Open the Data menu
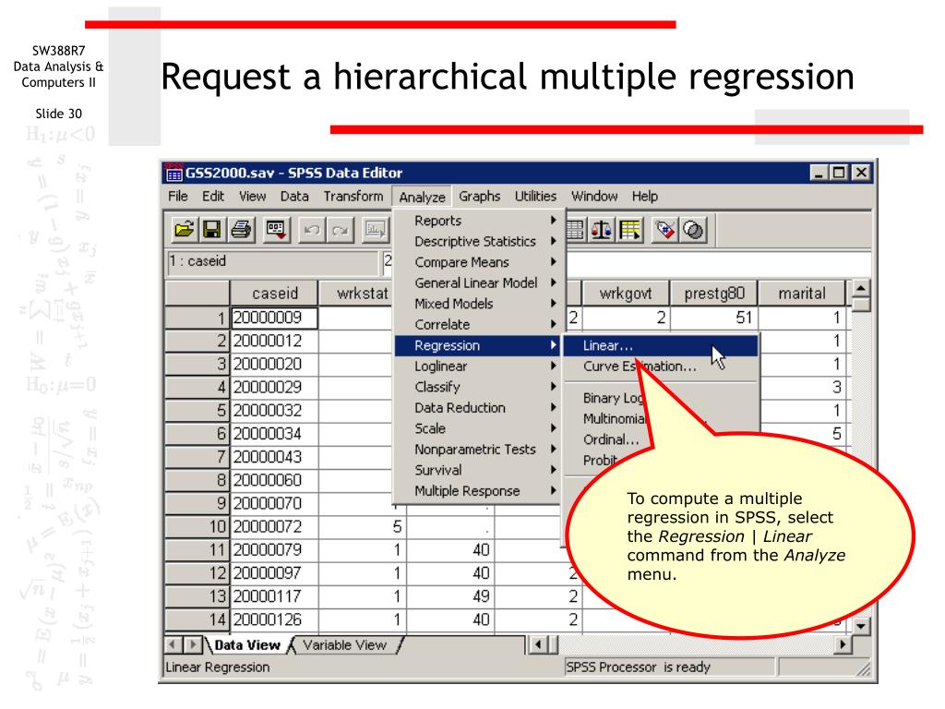The height and width of the screenshot is (709, 945). 294,197
